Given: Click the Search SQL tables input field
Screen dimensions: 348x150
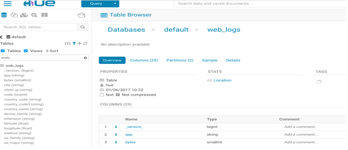Looking at the screenshot, I should tap(39, 27).
